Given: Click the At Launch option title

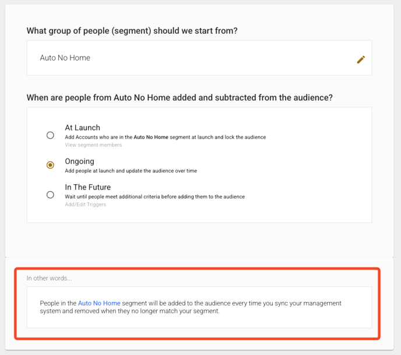Looking at the screenshot, I should (x=82, y=128).
